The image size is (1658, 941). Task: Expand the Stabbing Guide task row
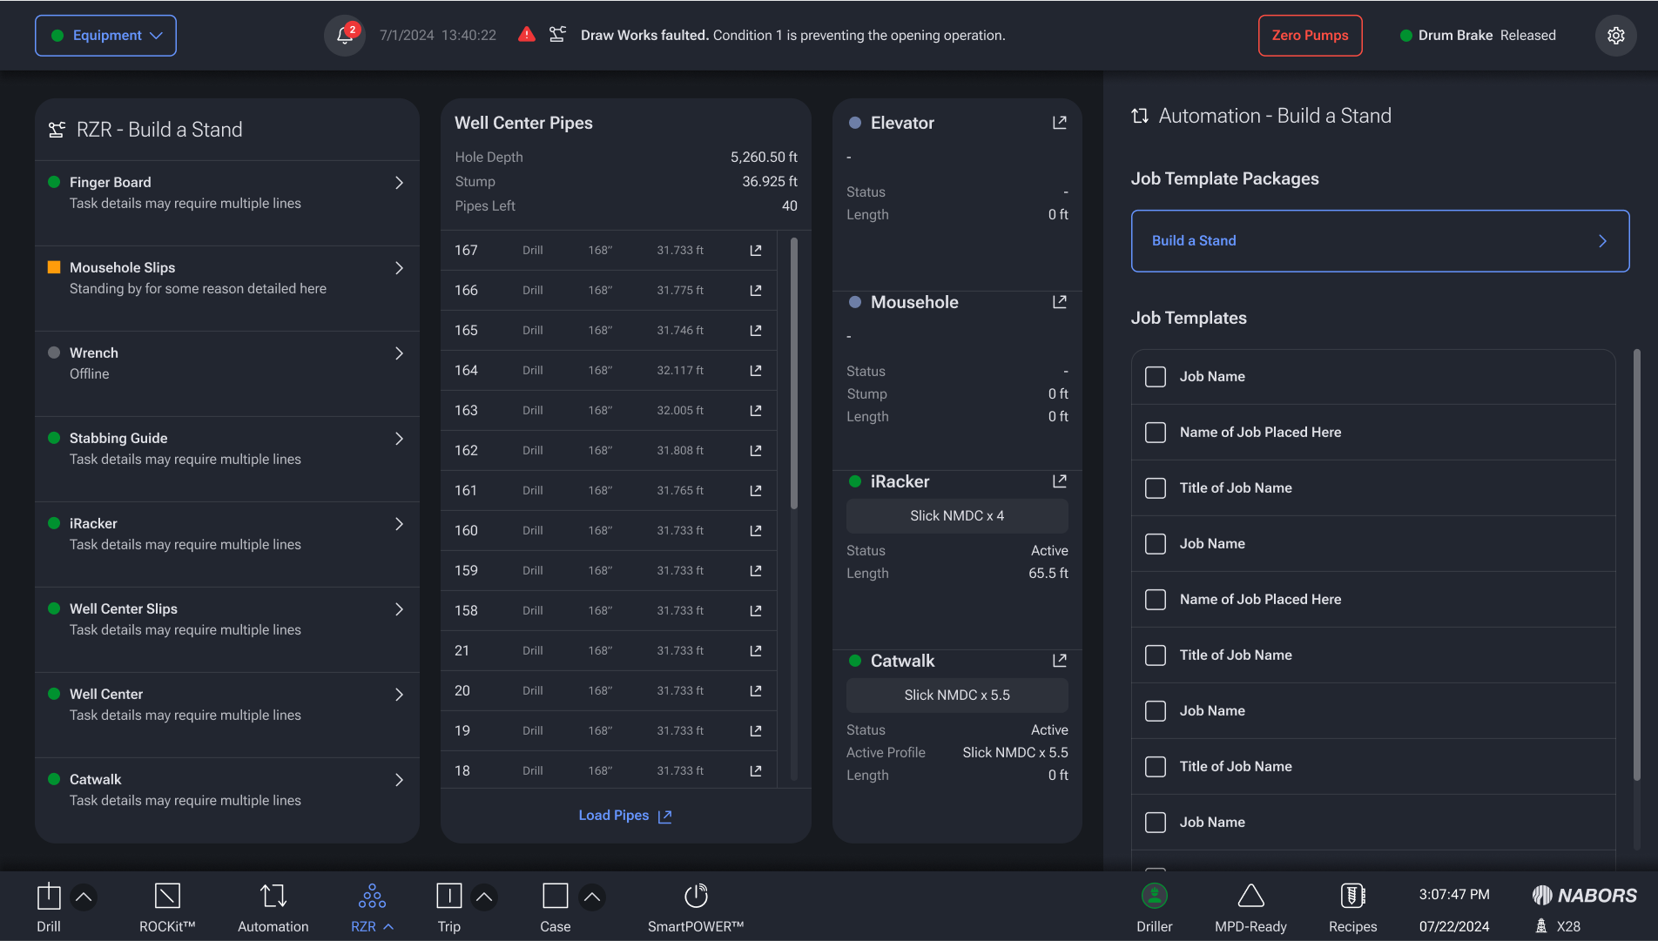pos(226,459)
